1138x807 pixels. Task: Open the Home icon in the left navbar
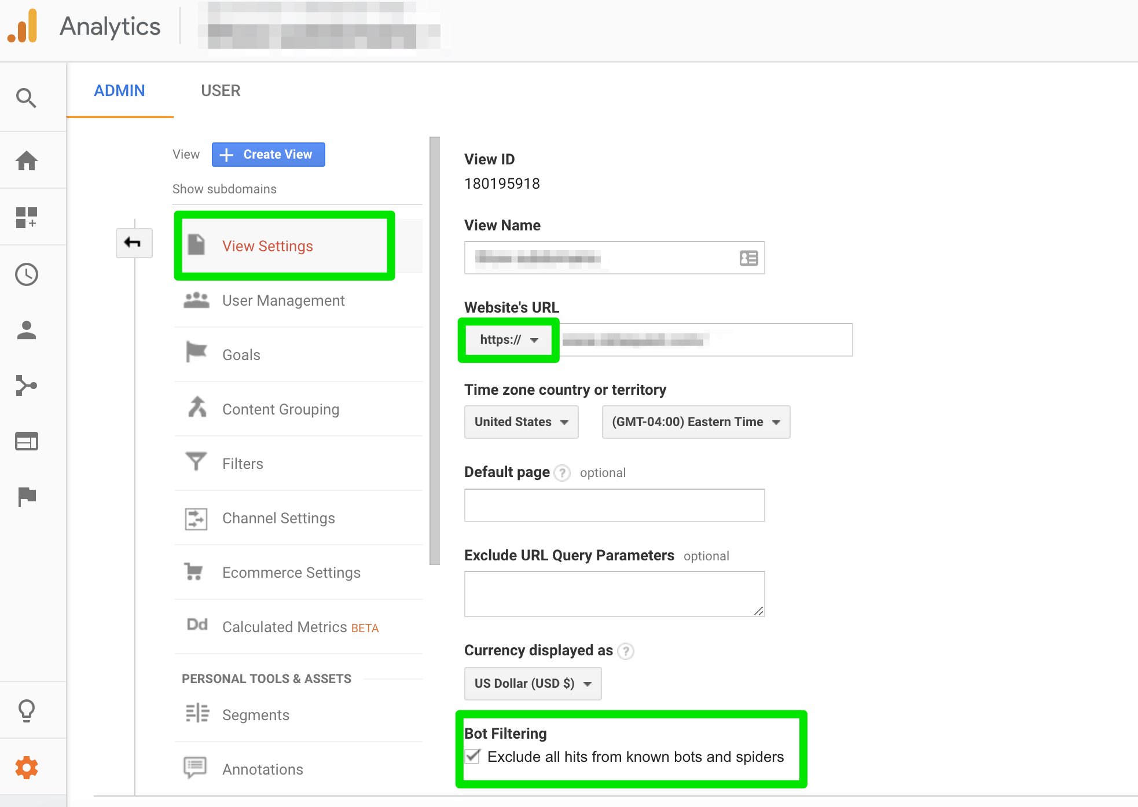coord(27,161)
